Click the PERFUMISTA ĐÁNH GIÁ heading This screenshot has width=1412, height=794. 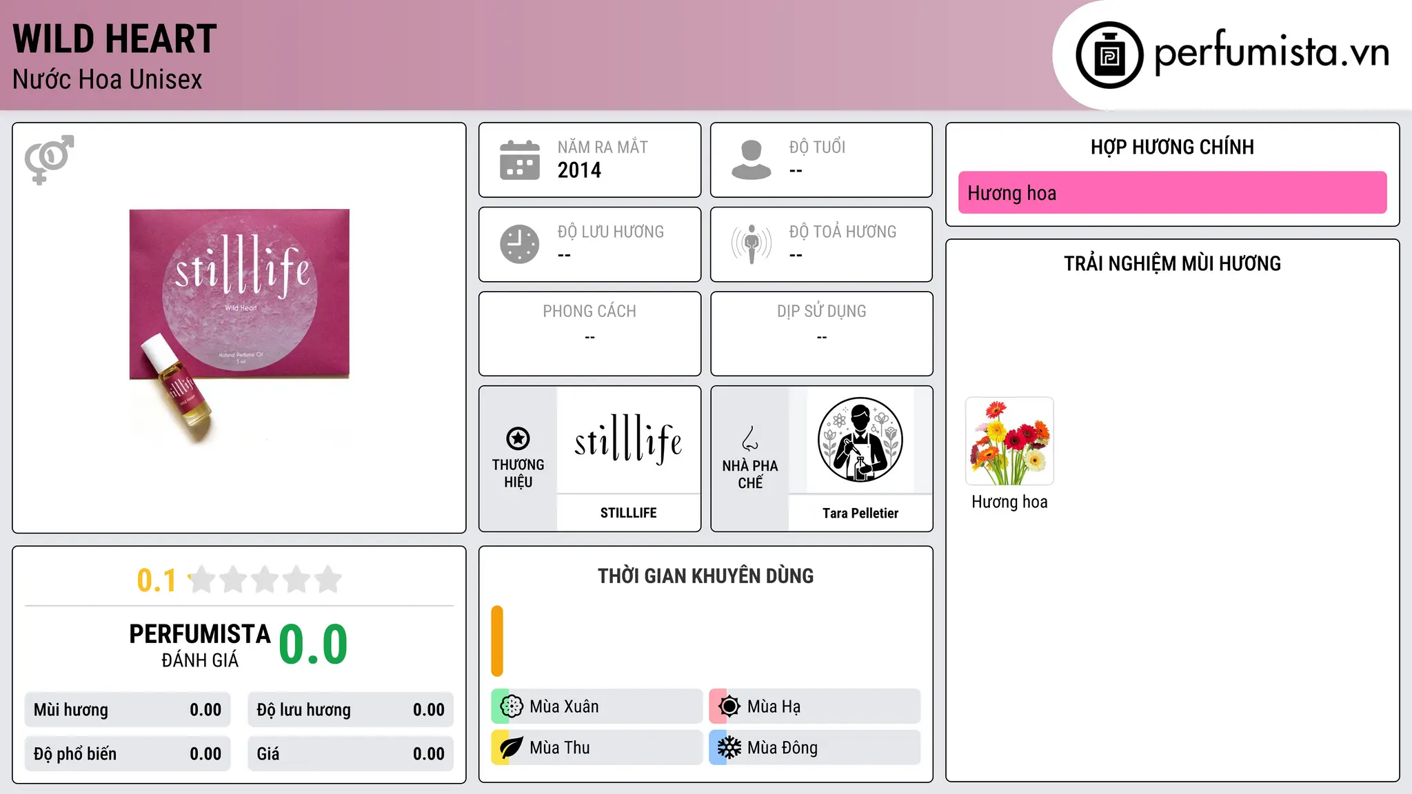[200, 645]
